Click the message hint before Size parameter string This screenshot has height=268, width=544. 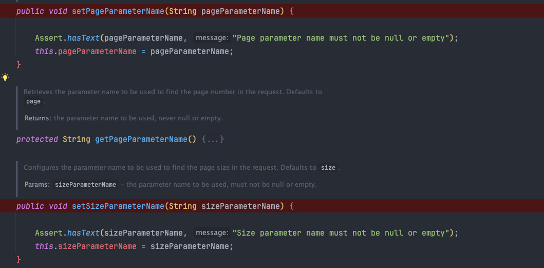point(212,233)
